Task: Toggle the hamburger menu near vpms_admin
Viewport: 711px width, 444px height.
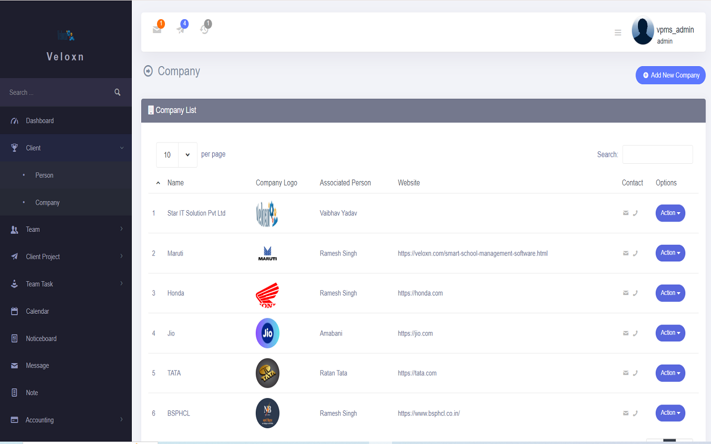Action: [618, 32]
